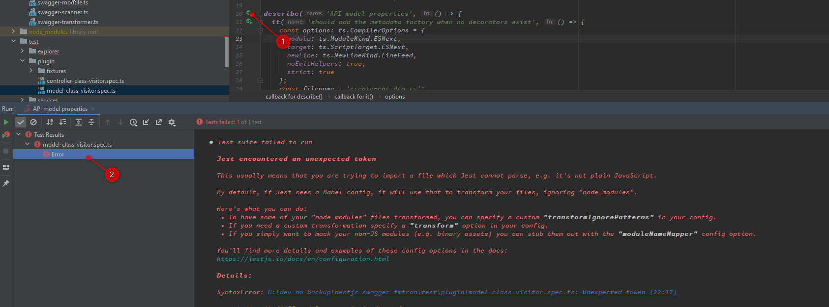Click breadcrumb 'callback for it()'
The image size is (829, 307).
pyautogui.click(x=354, y=97)
